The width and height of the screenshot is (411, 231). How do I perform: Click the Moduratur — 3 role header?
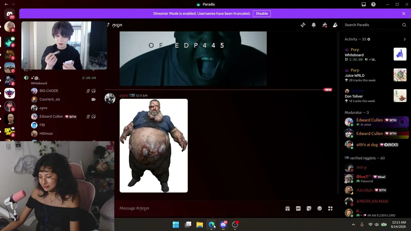[x=356, y=113]
